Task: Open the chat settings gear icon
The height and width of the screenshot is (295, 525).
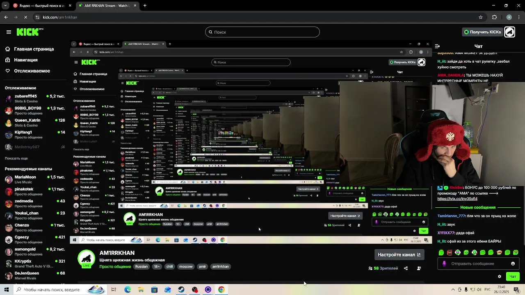Action: (499, 277)
